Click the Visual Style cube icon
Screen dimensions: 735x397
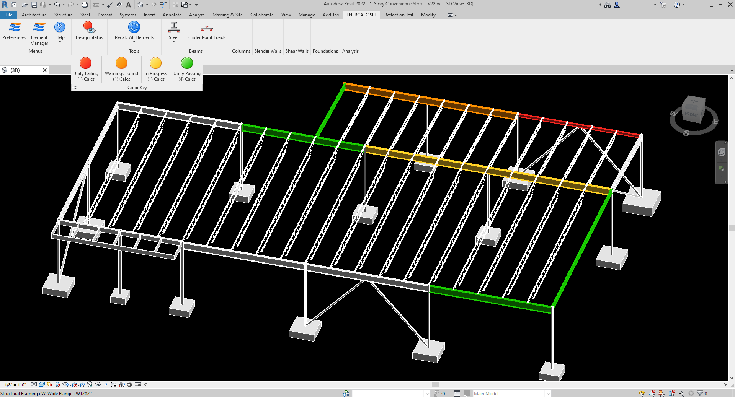coord(42,384)
